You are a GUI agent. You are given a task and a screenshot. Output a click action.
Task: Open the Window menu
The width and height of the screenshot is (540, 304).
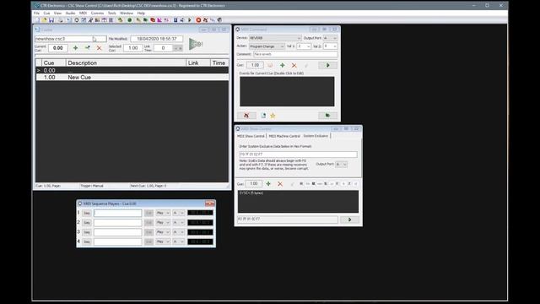click(127, 14)
